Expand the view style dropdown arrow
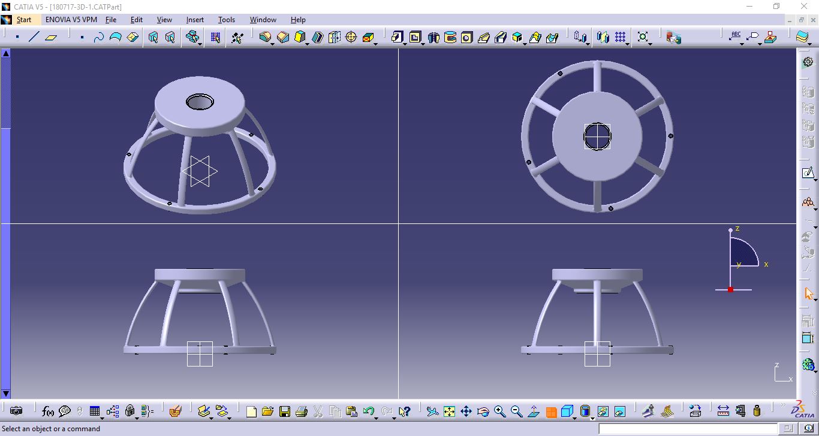This screenshot has width=819, height=436. point(575,417)
